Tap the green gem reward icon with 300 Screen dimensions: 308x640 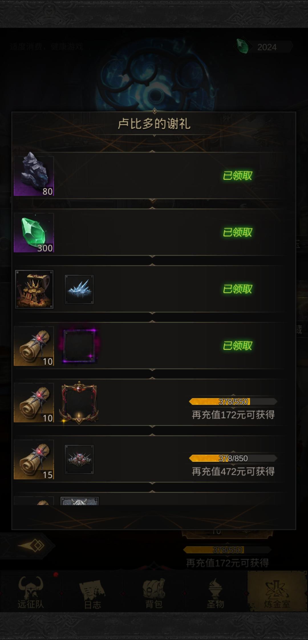pos(34,232)
